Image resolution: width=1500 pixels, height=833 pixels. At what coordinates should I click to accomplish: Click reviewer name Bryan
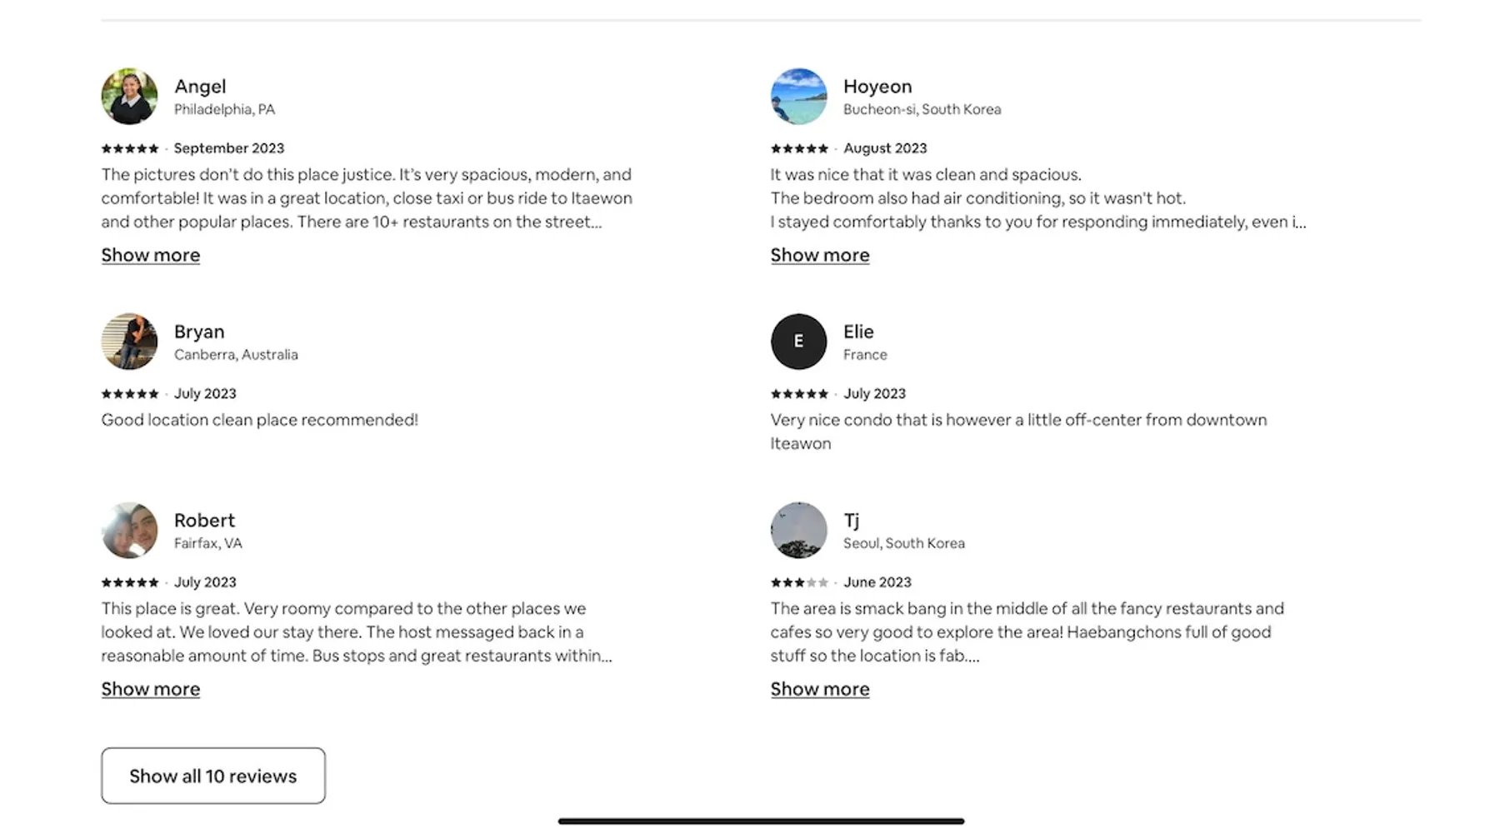199,332
